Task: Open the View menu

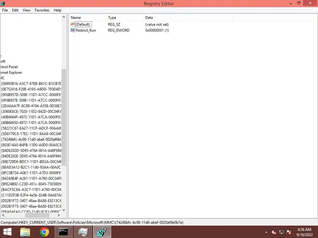Action: pyautogui.click(x=26, y=10)
